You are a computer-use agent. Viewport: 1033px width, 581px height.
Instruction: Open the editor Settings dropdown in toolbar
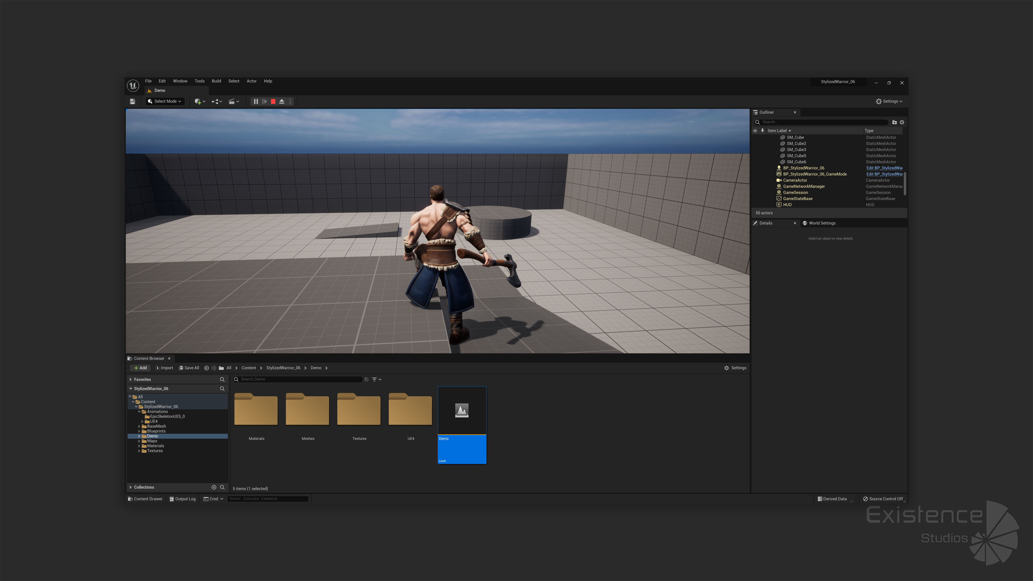889,101
